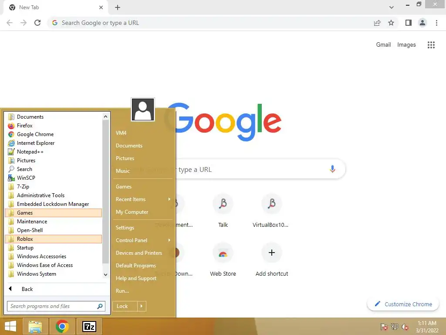This screenshot has width=446, height=335.
Task: Open Music in start menu
Action: pos(143,171)
